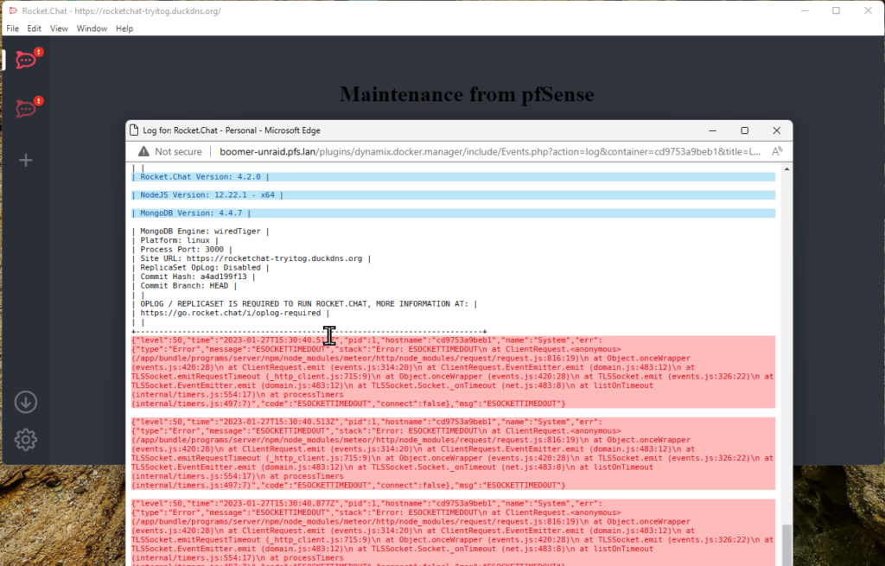Maximize the Rocket.Chat window
Image resolution: width=885 pixels, height=566 pixels.
[836, 10]
